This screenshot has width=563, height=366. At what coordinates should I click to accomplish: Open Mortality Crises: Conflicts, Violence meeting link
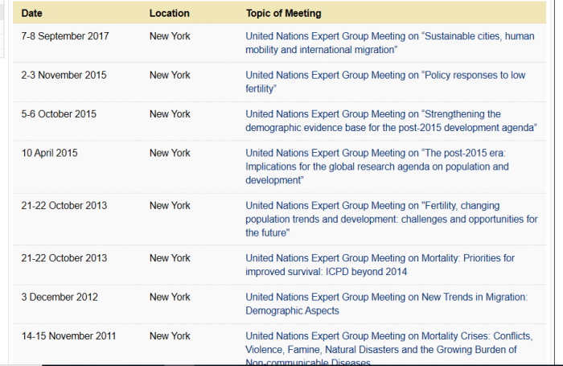tap(389, 349)
